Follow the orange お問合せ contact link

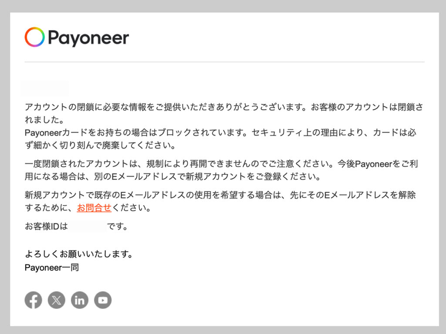[94, 207]
